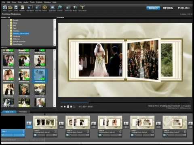Launch the Wizard toolbar icon
This screenshot has width=194, height=145.
click(22, 8)
